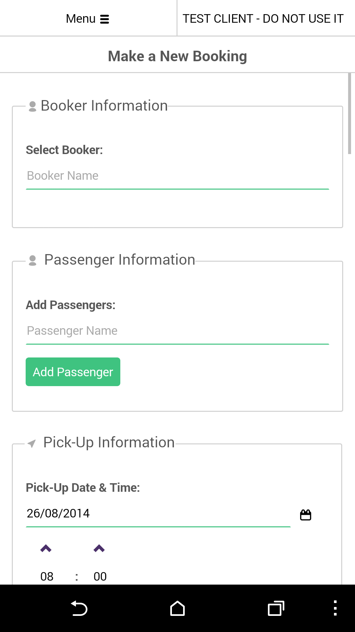This screenshot has width=355, height=632.
Task: Tap the Android home button
Action: point(177,608)
